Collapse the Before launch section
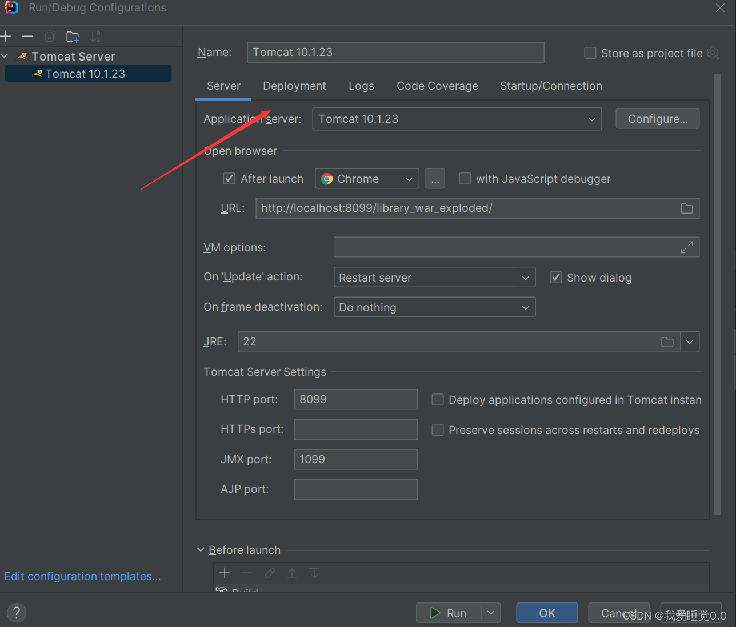This screenshot has width=736, height=627. click(201, 550)
